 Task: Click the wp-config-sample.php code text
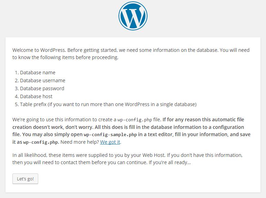click(110, 135)
